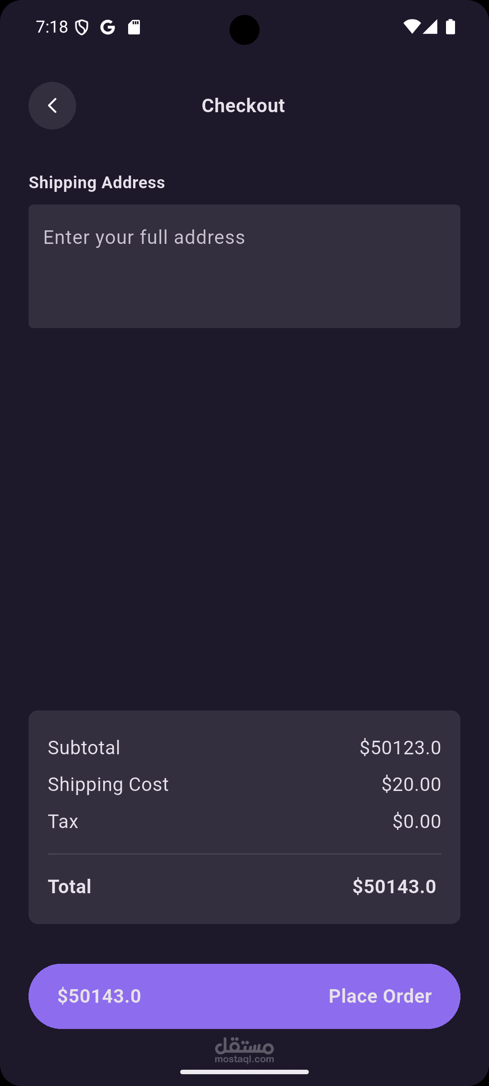Focus the full address input field
489x1086 pixels.
pos(244,266)
